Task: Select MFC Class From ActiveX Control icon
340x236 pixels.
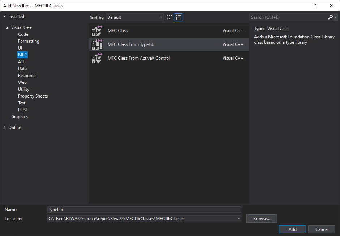Action: click(x=97, y=58)
